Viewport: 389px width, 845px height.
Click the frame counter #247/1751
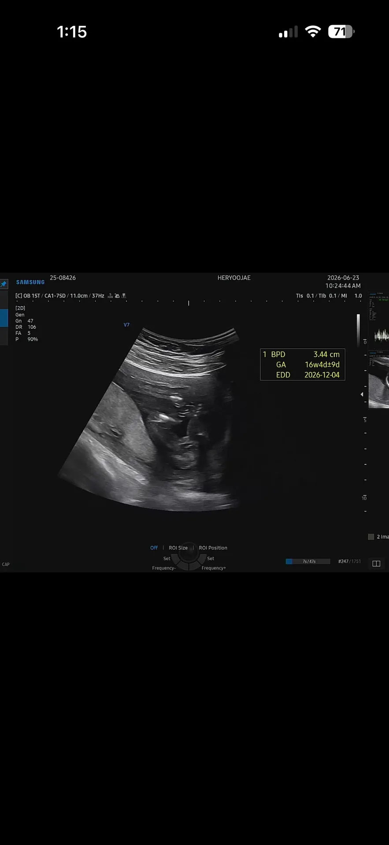(x=349, y=561)
